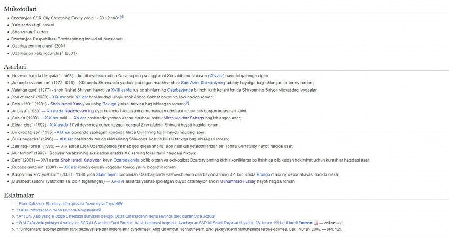Open footnote [5] in Boku-1501 row
449x237 pixels.
(x=187, y=103)
